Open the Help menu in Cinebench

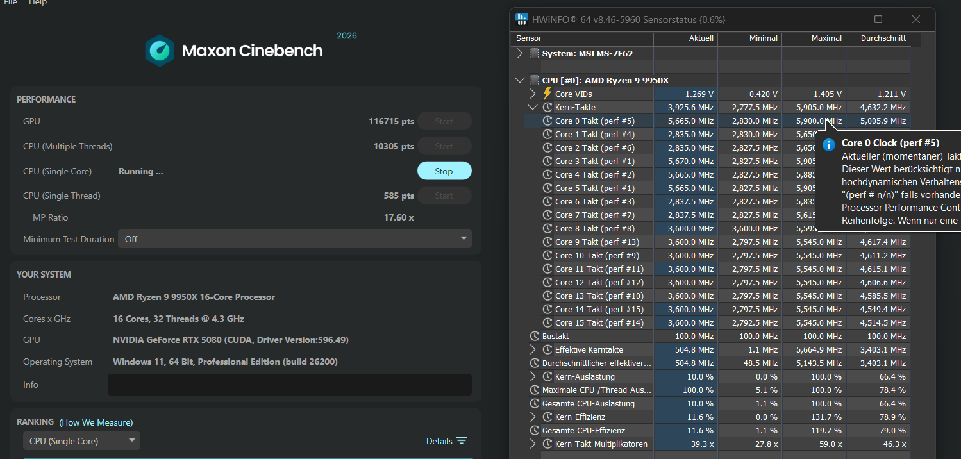pyautogui.click(x=38, y=3)
